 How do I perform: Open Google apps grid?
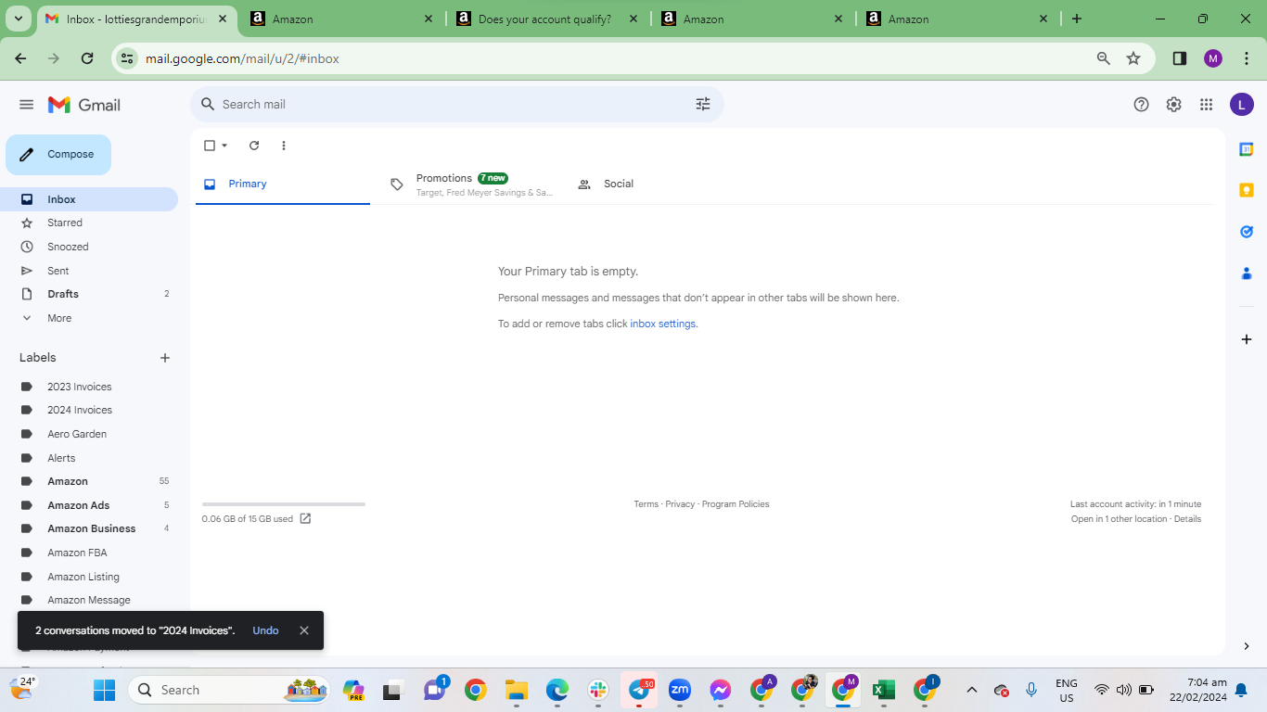click(x=1207, y=105)
